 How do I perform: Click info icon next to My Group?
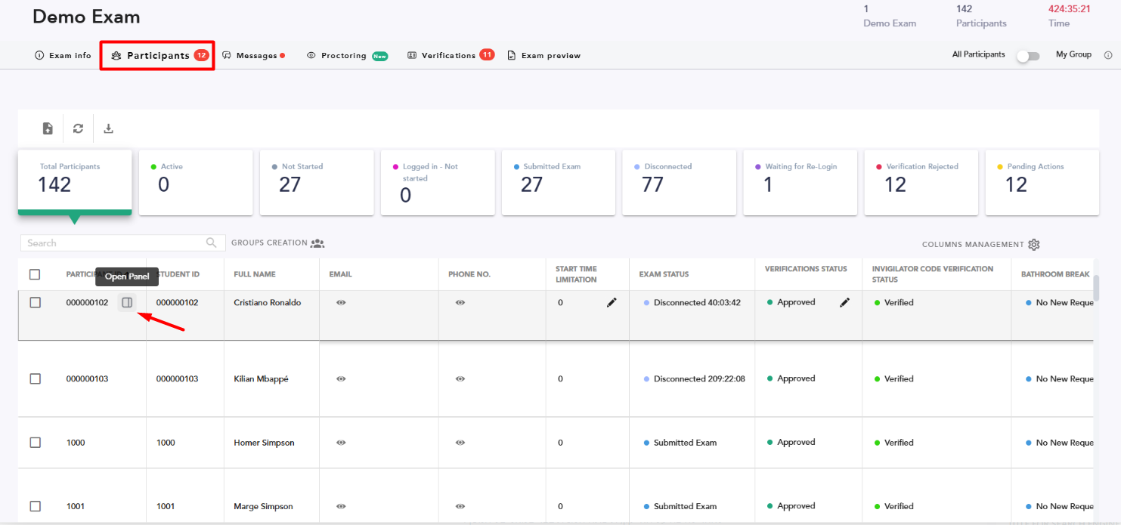[1108, 55]
